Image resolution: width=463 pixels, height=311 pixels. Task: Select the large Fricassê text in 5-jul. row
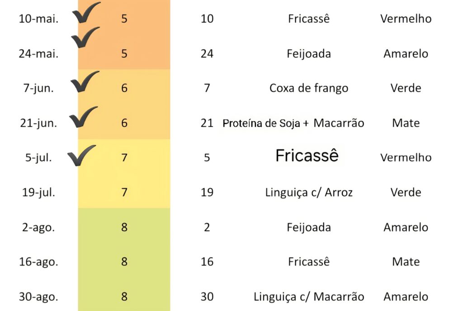307,155
